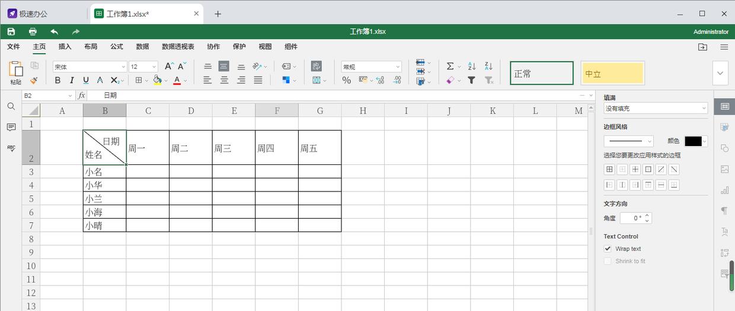The width and height of the screenshot is (735, 311).
Task: Insert a function with the fx button
Action: (81, 95)
